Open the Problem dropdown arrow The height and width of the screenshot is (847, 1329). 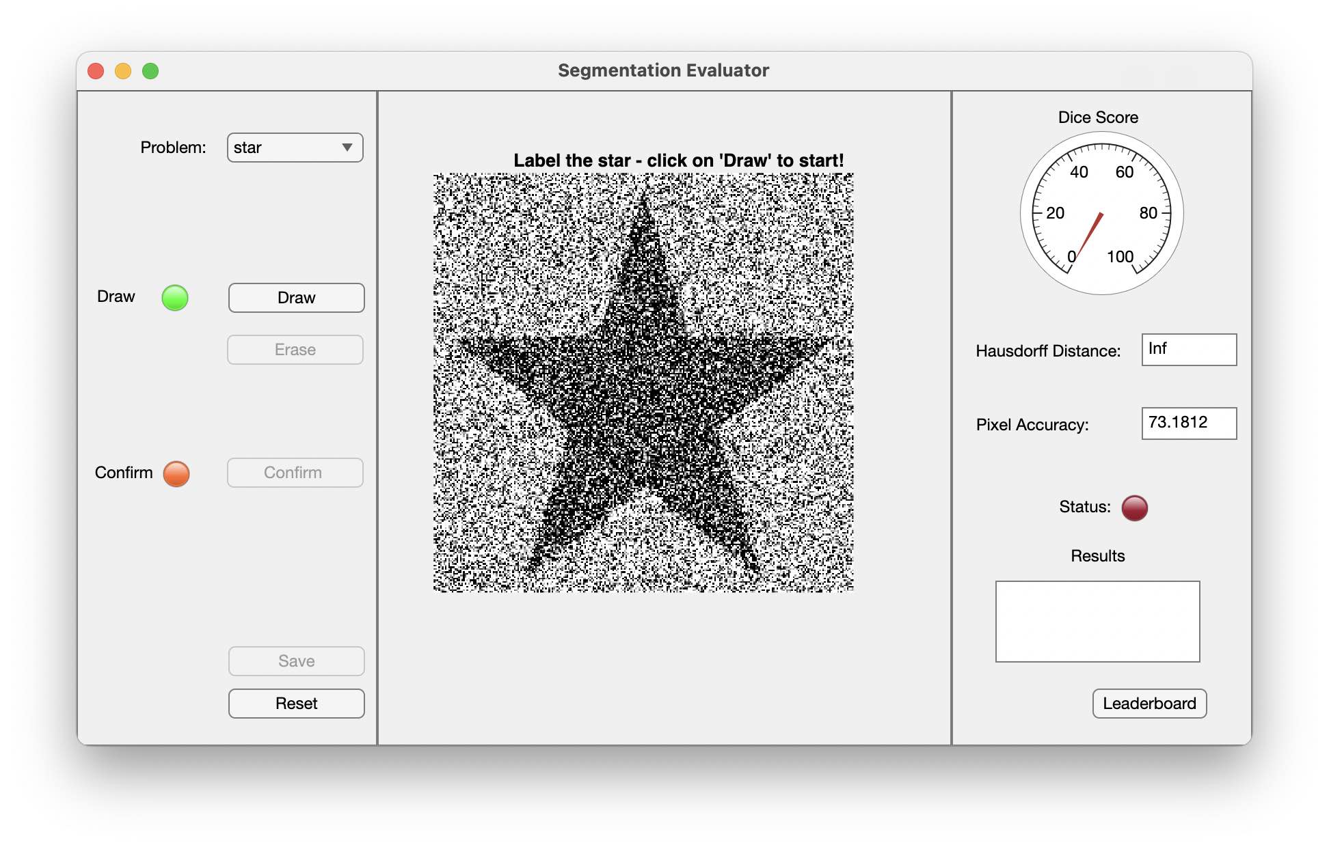click(x=347, y=148)
